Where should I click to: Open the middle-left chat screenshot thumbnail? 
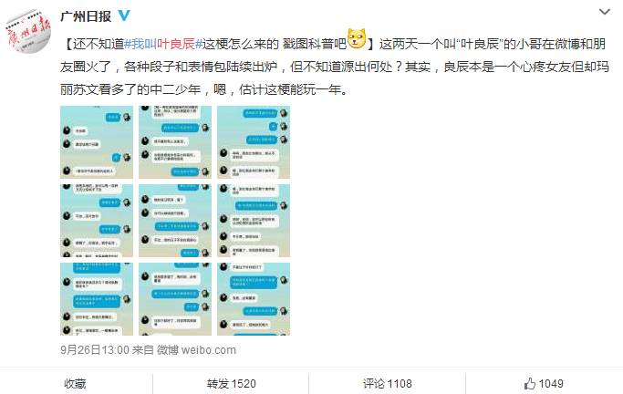[97, 221]
